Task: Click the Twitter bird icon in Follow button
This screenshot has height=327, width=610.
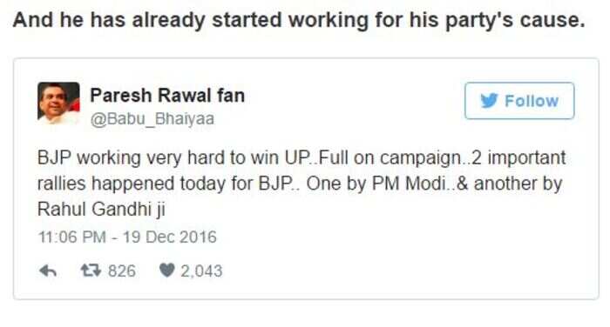Action: coord(489,101)
